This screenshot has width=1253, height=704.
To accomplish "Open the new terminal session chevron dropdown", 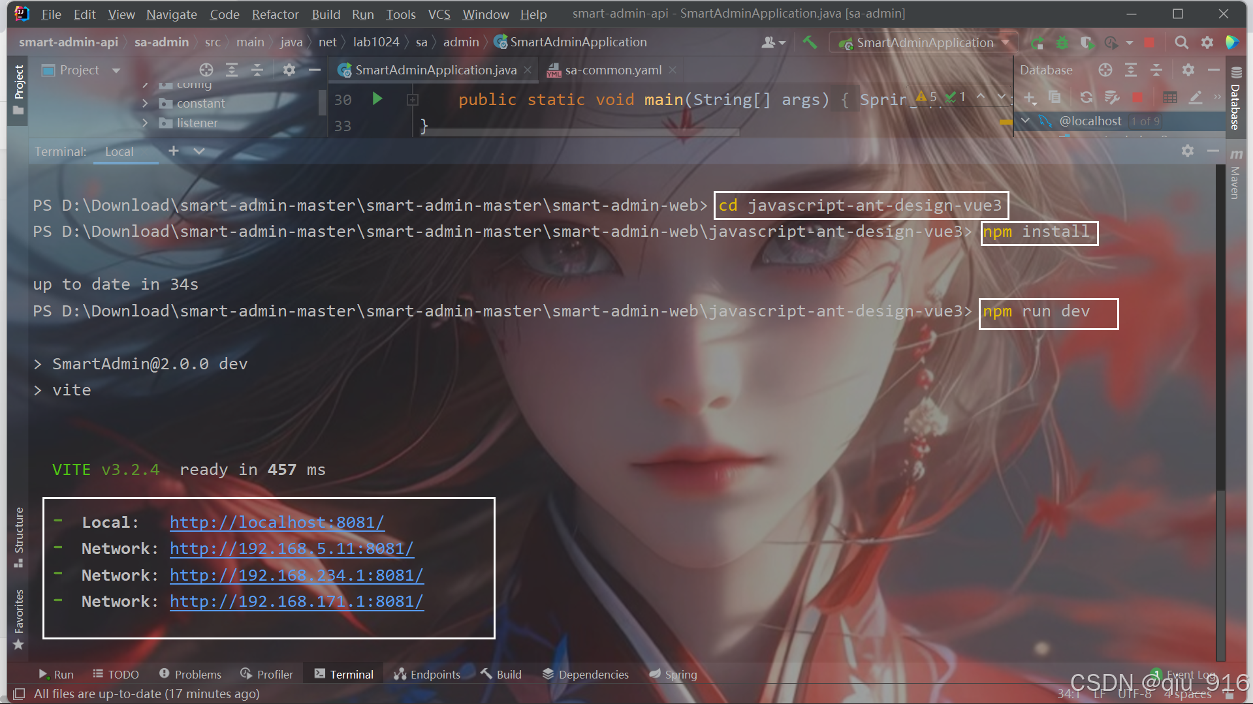I will [x=199, y=151].
